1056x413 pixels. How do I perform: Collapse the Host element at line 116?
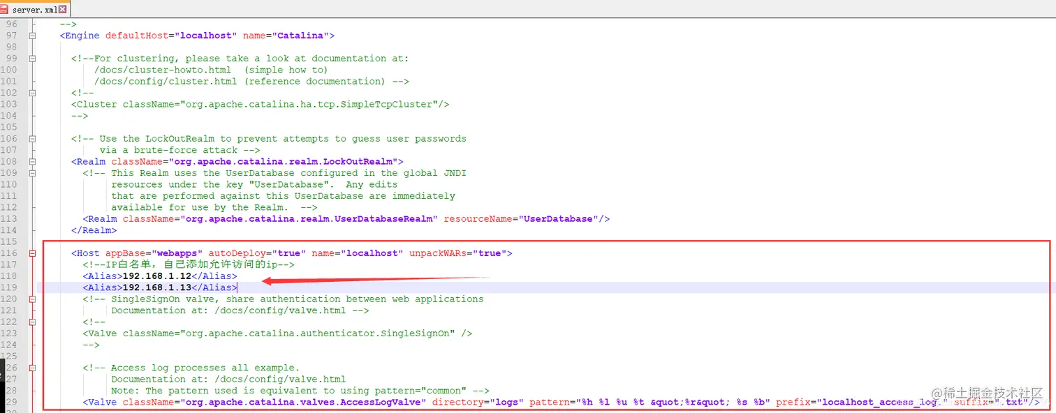click(x=32, y=253)
